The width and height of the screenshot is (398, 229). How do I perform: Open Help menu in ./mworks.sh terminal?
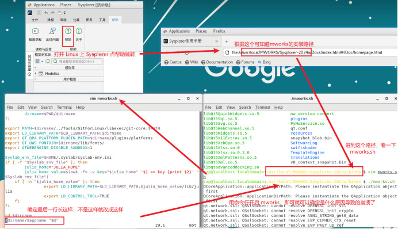(278, 108)
